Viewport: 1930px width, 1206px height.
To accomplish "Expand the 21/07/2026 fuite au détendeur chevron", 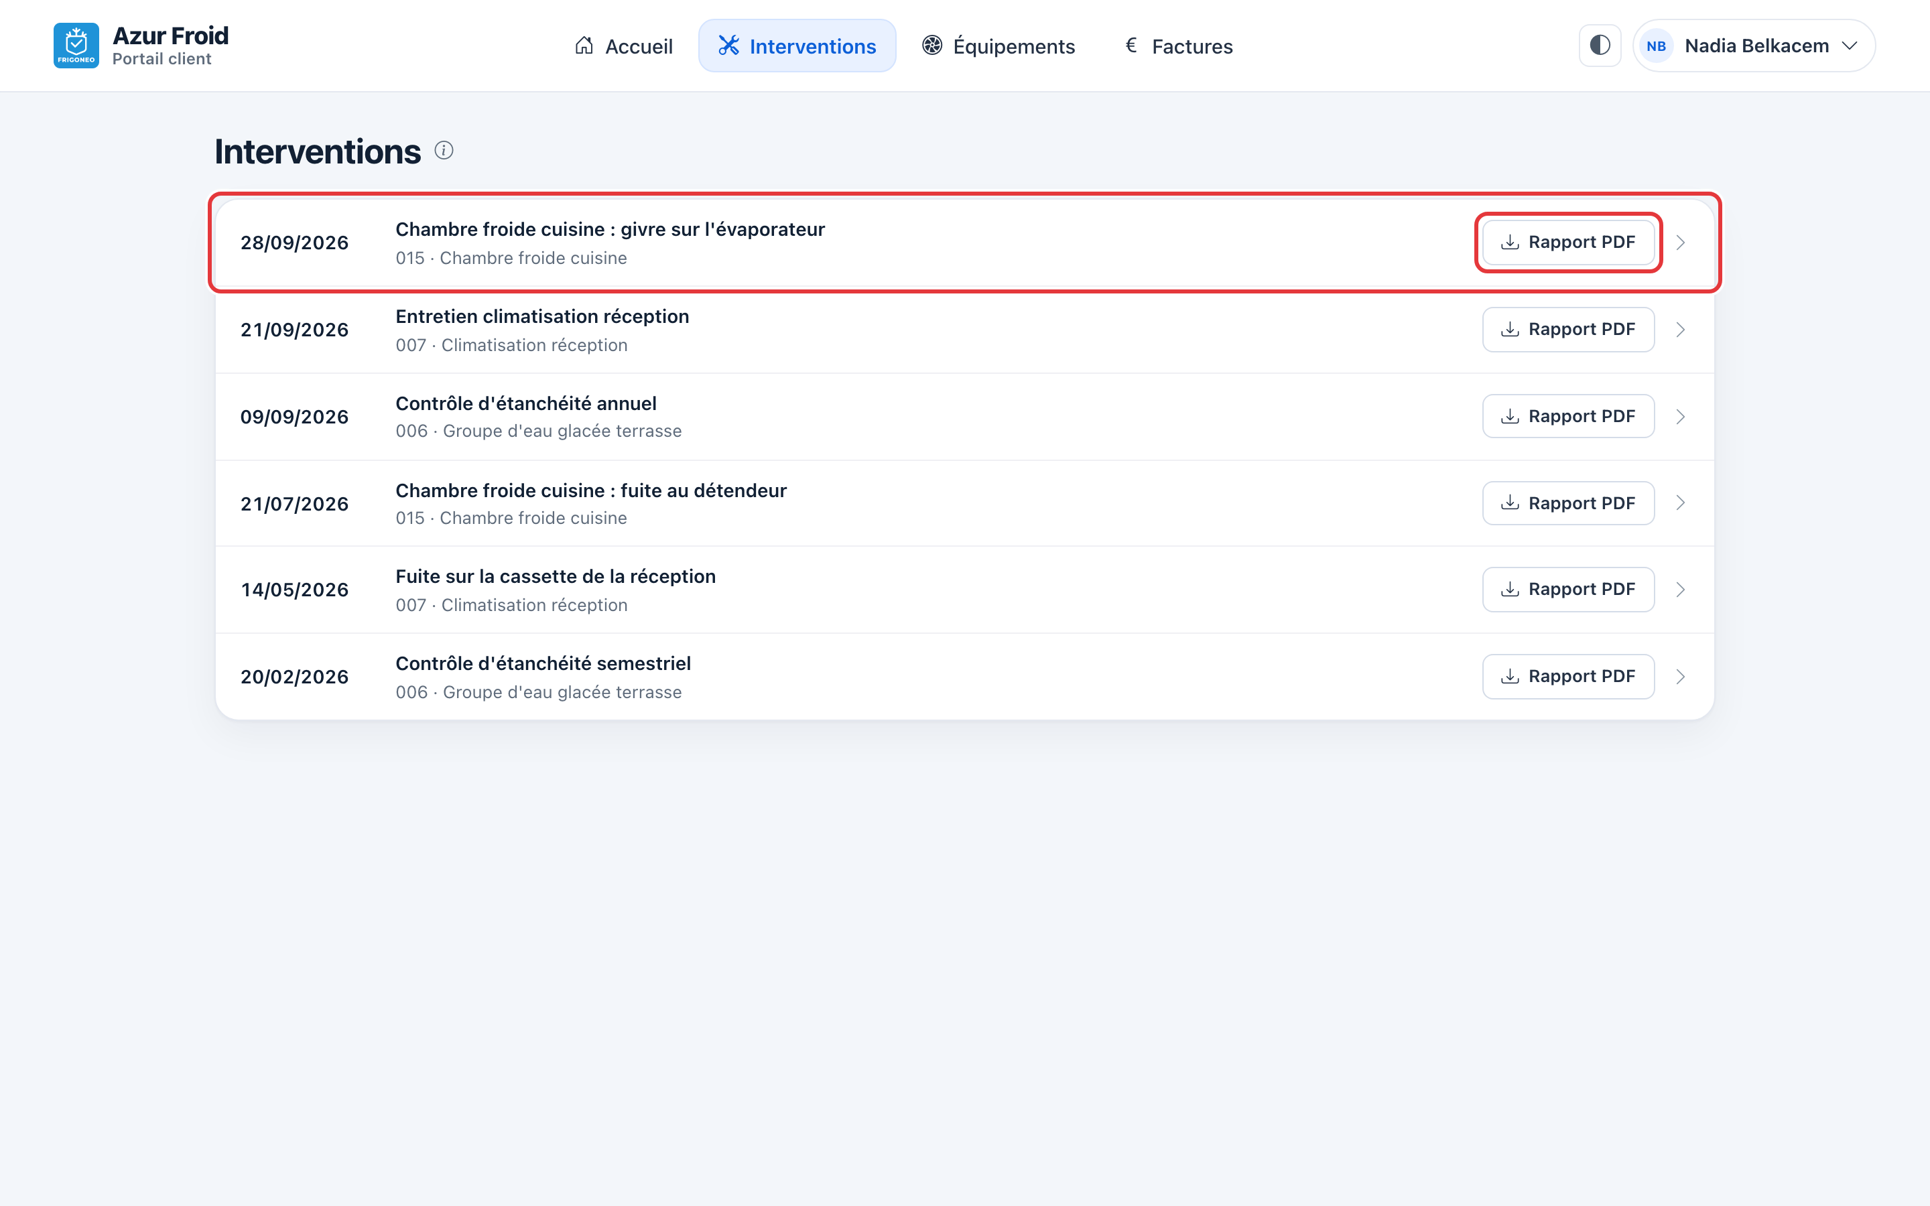I will [x=1681, y=503].
